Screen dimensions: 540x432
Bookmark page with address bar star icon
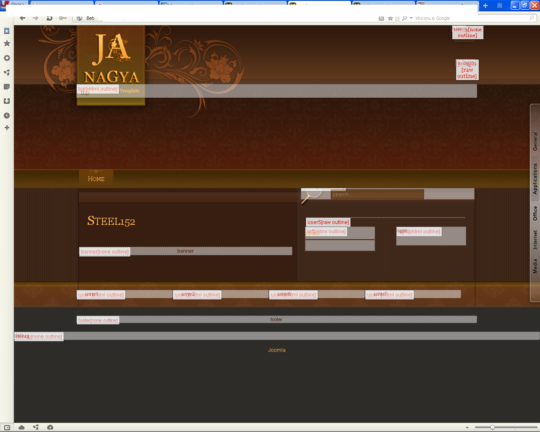click(x=391, y=18)
